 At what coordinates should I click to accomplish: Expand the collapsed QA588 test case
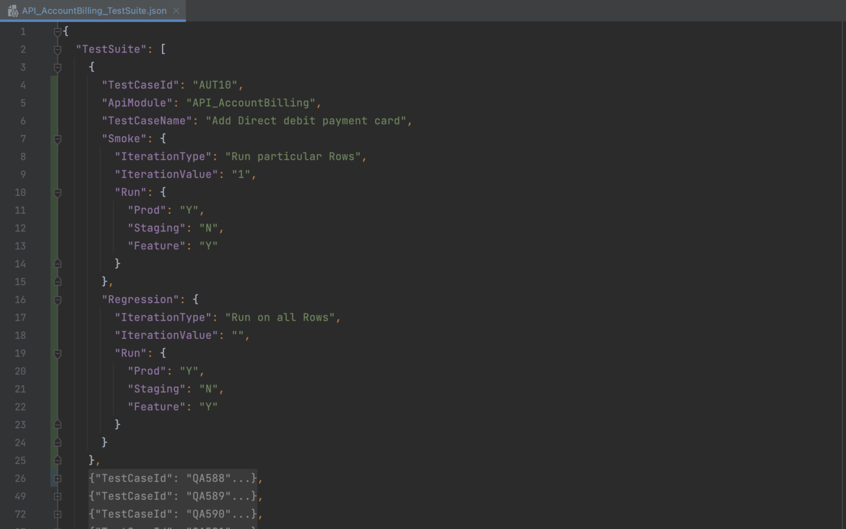58,478
